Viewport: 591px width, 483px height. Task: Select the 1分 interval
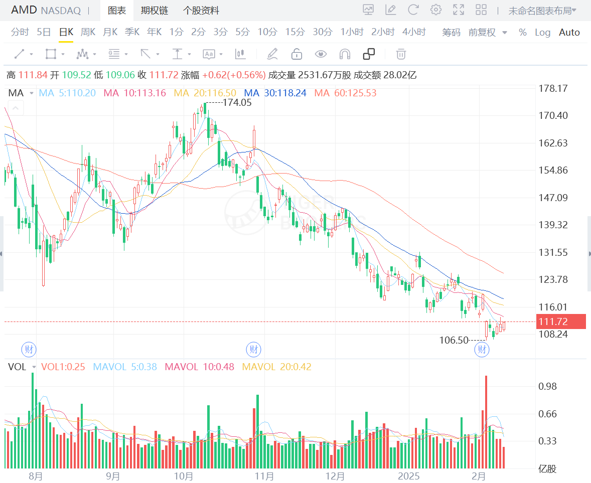[x=176, y=32]
